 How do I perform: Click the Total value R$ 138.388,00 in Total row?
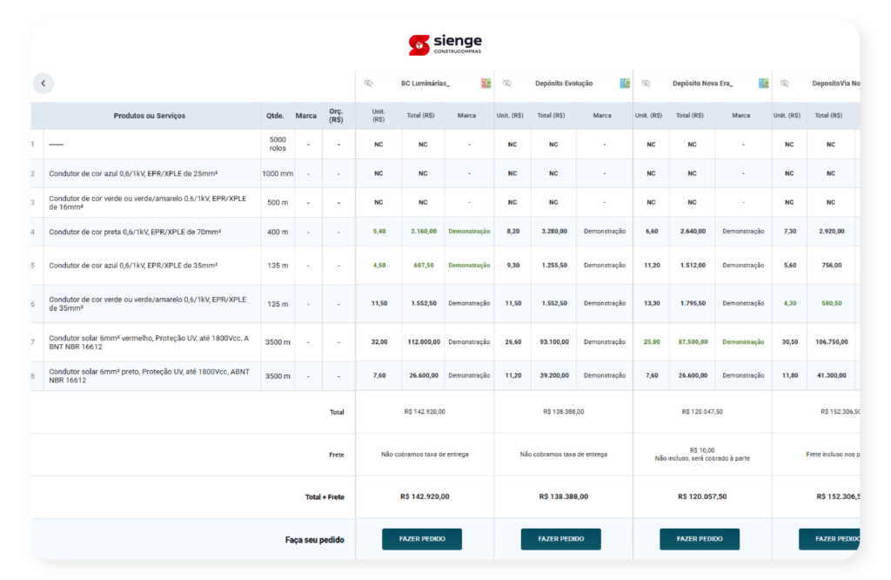[x=563, y=412]
